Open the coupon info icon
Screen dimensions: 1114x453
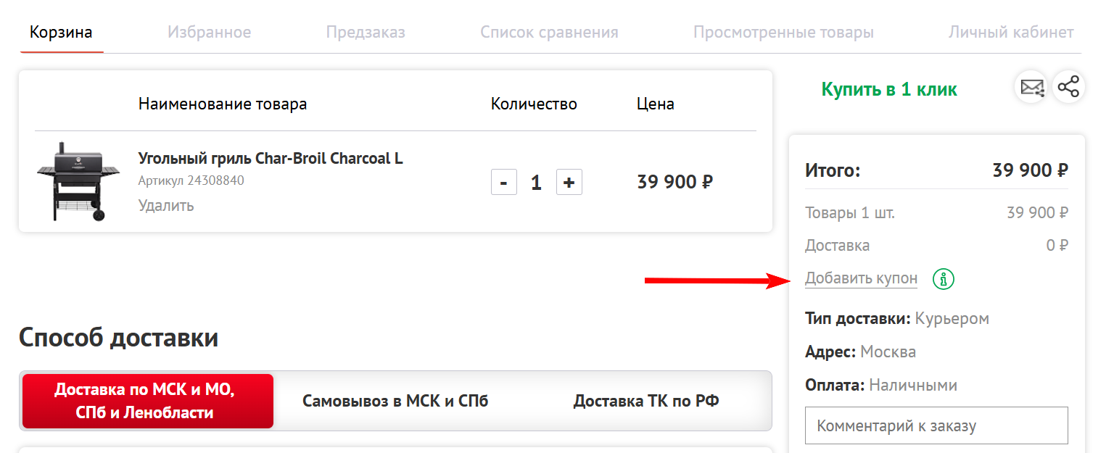(944, 278)
